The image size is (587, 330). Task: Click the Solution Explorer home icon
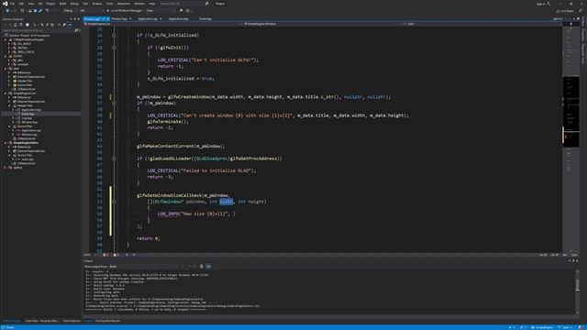pyautogui.click(x=16, y=25)
